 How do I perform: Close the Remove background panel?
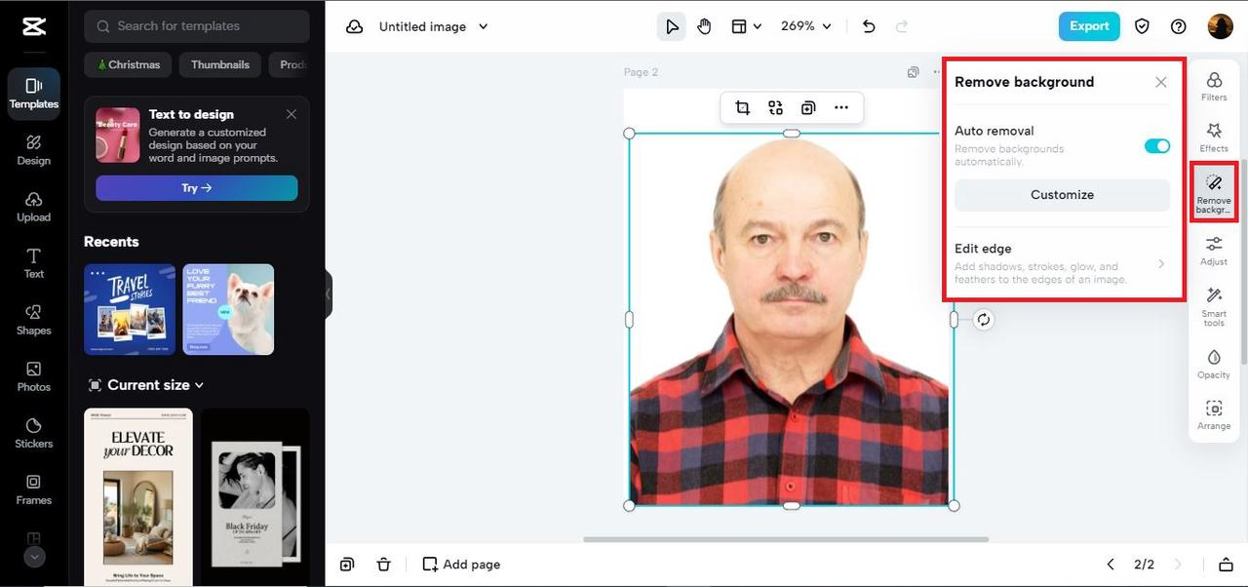pyautogui.click(x=1161, y=82)
